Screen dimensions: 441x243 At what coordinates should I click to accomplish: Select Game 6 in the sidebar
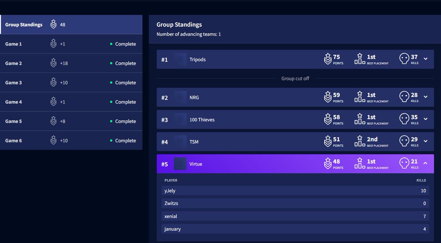[71, 141]
